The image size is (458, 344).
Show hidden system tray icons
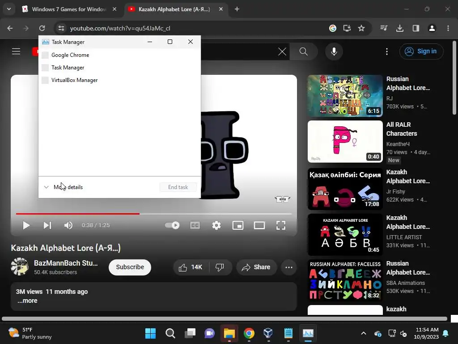[x=364, y=333]
